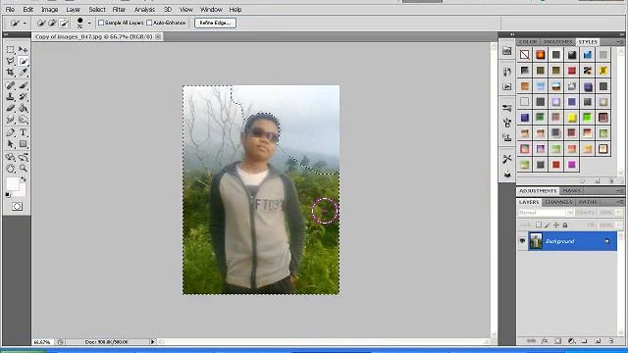Screen dimensions: 628x353
Task: Open the Select menu
Action: (x=97, y=9)
